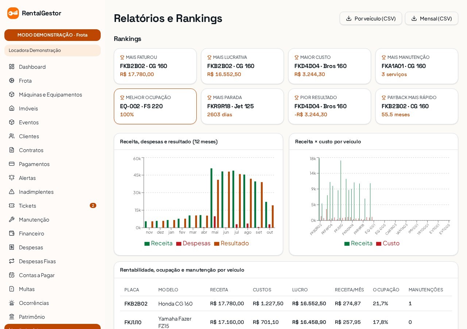The height and width of the screenshot is (329, 467).
Task: Click the Máquinas e Equipamentos cube icon
Action: pos(12,94)
